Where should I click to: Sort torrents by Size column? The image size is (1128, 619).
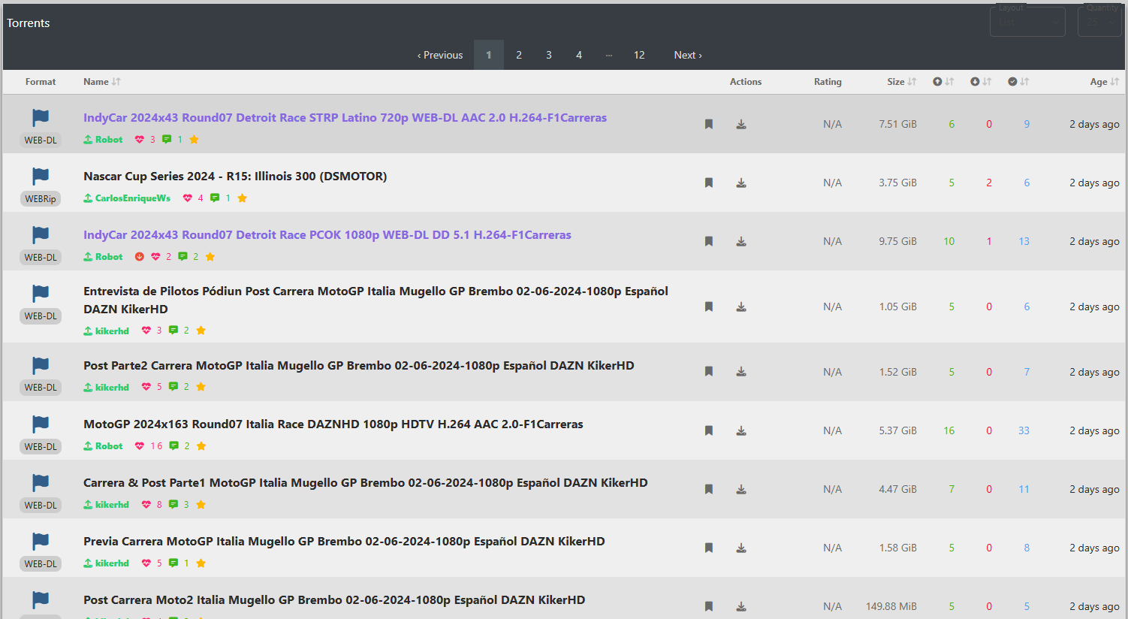902,82
